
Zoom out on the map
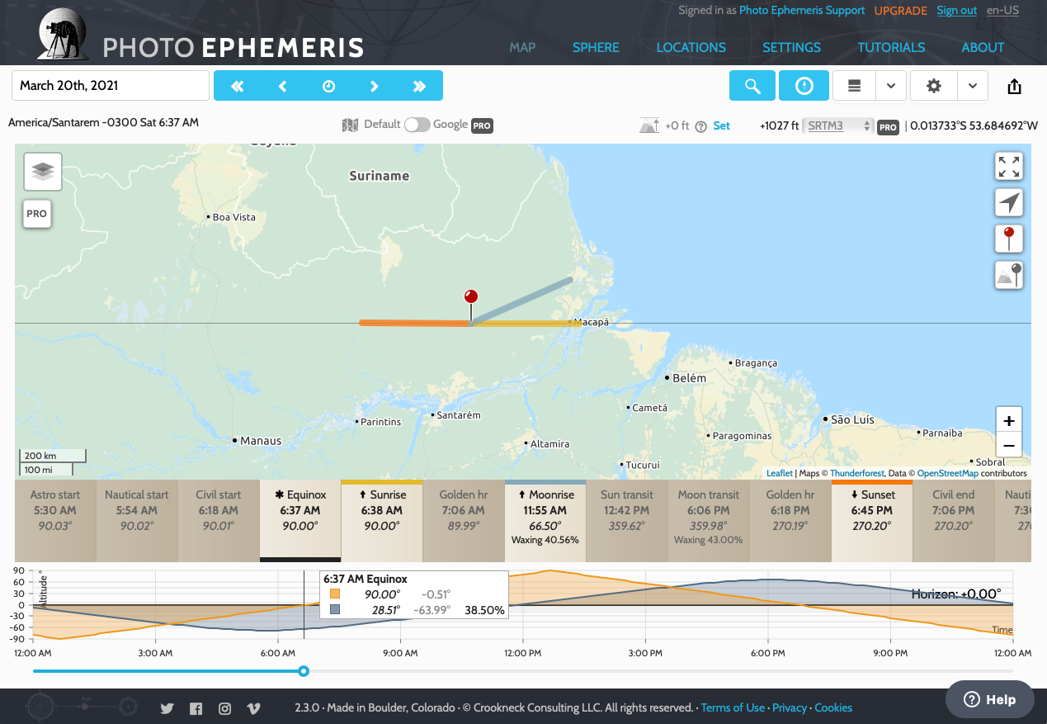click(1008, 446)
